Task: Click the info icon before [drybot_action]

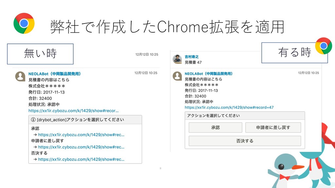Action: 33,119
